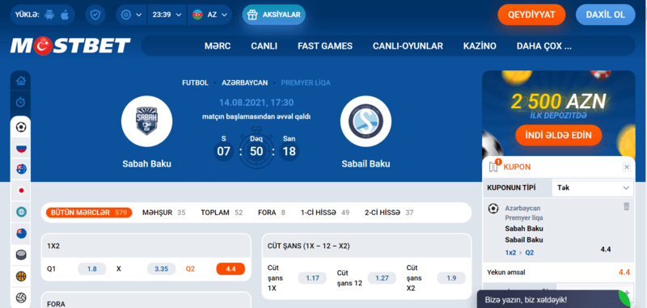Select the MƏHŞUR 35 tab
This screenshot has height=308, width=647.
click(x=164, y=213)
